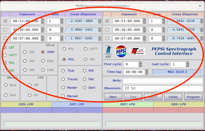
Task: Click the first blue segment under SXS
Action: coord(13,110)
